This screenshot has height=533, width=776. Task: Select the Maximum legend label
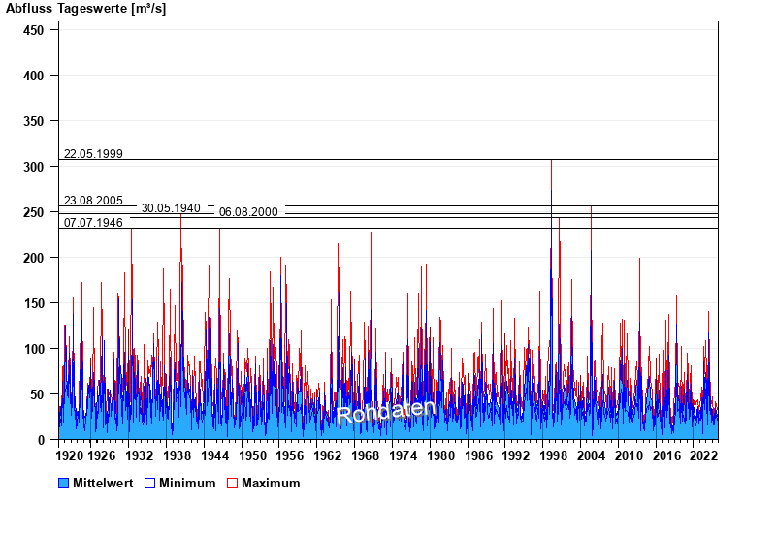271,483
